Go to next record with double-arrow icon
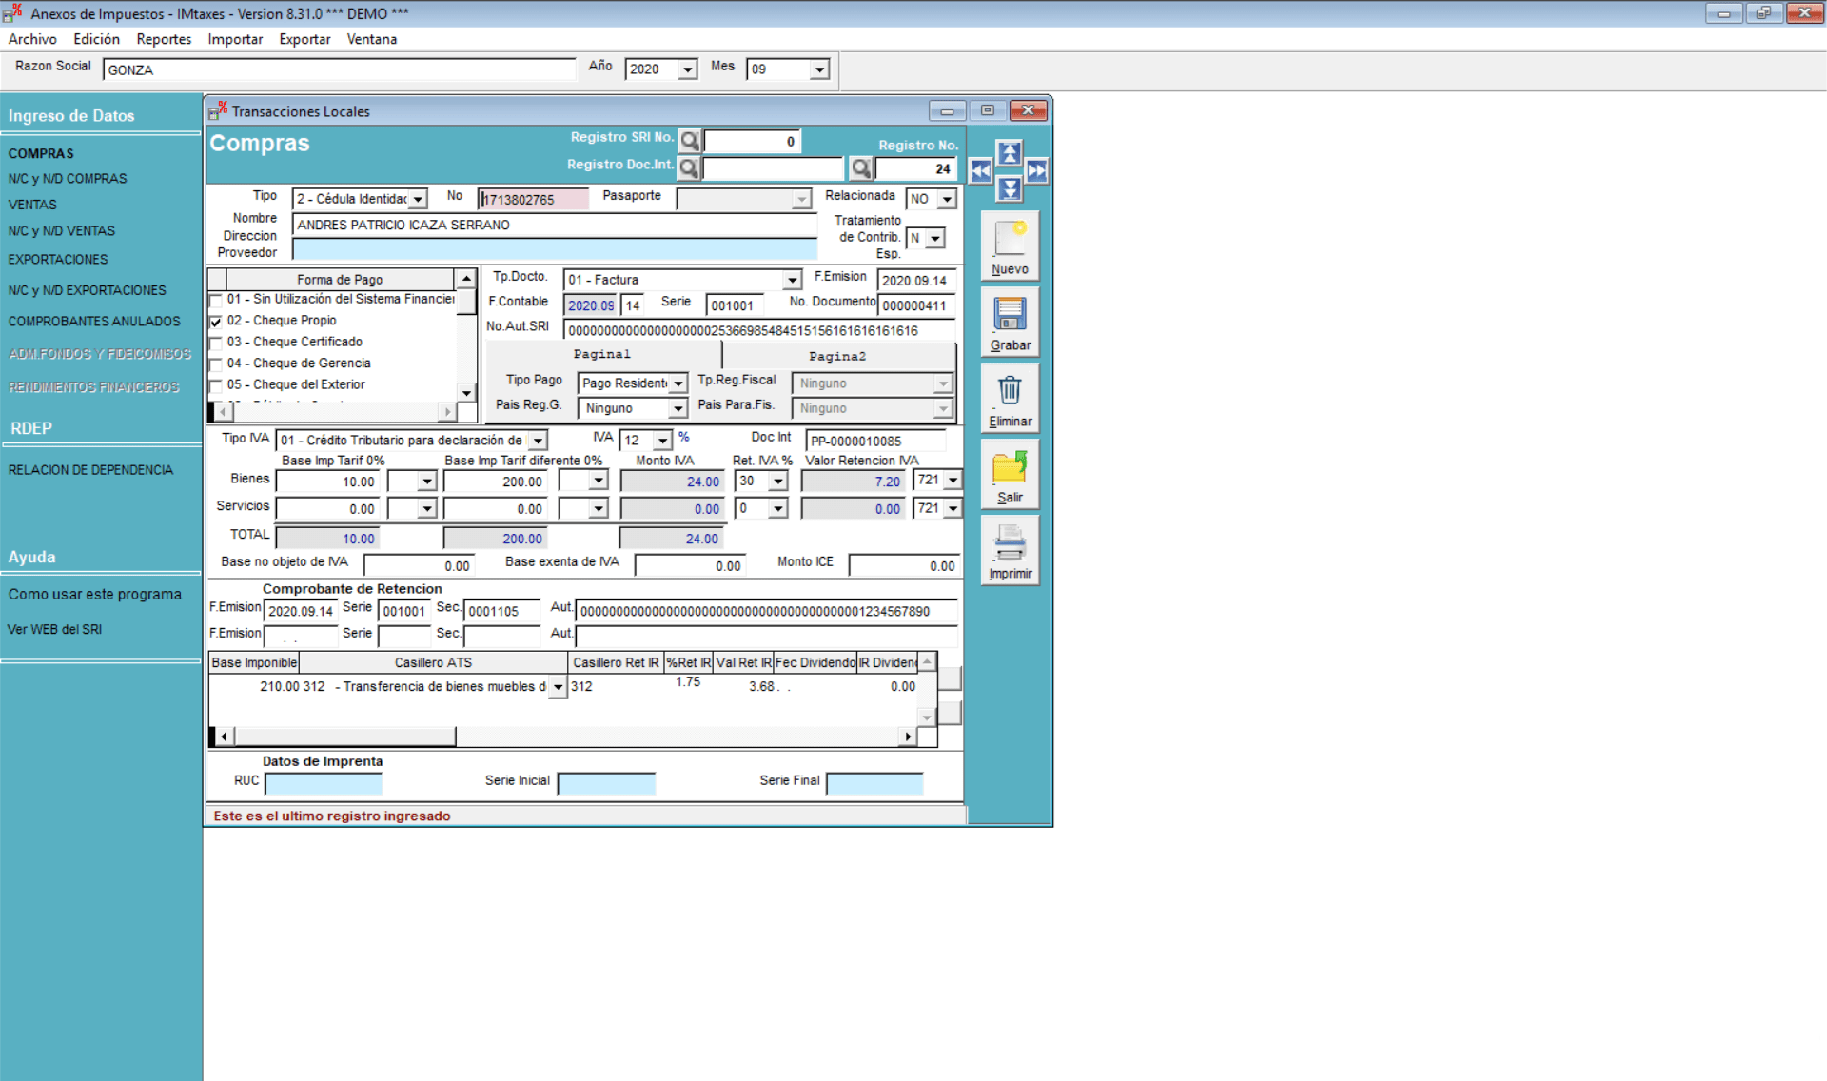This screenshot has width=1827, height=1081. tap(1036, 170)
